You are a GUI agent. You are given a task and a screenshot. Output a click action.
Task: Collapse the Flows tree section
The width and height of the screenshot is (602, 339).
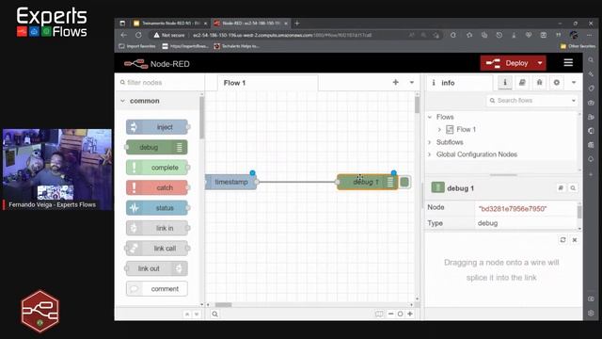coord(430,117)
